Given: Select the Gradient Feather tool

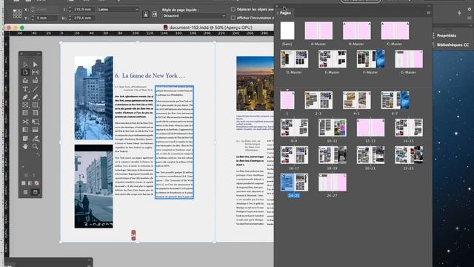Looking at the screenshot, I should (35, 130).
